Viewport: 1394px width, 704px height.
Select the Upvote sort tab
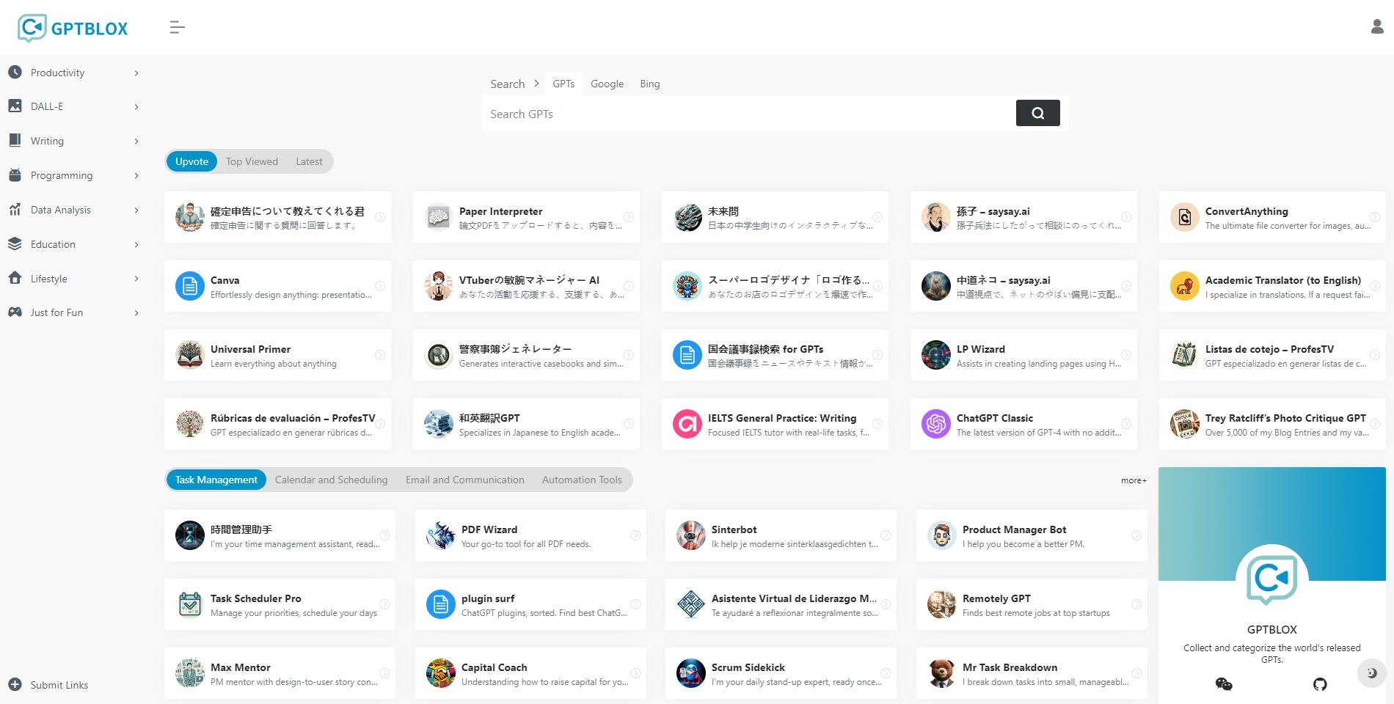pos(191,161)
